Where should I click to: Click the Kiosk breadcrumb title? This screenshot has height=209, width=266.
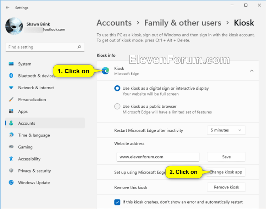[244, 23]
